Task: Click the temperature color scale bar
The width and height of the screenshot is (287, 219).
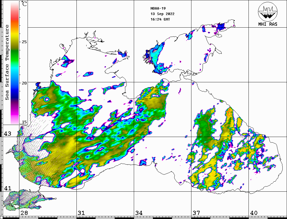Action: pos(15,63)
